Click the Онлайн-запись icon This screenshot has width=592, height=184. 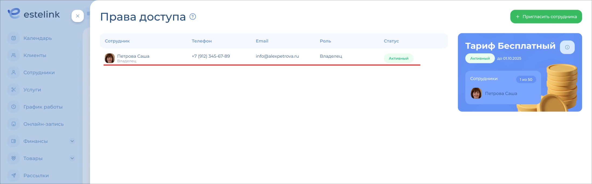(x=13, y=124)
